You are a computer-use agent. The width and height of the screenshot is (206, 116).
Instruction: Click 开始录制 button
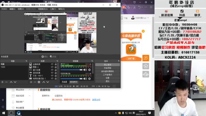tap(107, 68)
